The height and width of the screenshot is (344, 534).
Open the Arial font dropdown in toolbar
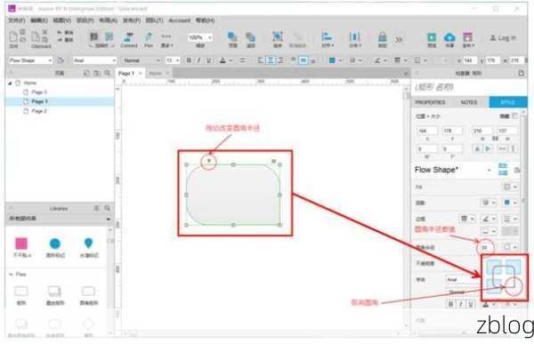(x=94, y=60)
